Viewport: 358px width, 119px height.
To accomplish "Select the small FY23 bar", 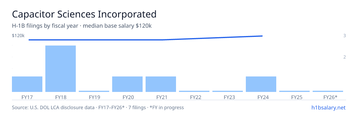I will [228, 91].
